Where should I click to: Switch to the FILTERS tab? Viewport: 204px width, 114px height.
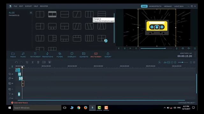click(60, 55)
